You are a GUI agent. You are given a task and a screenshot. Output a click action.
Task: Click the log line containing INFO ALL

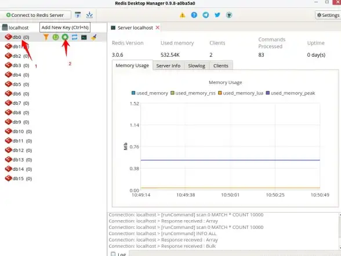(x=162, y=233)
